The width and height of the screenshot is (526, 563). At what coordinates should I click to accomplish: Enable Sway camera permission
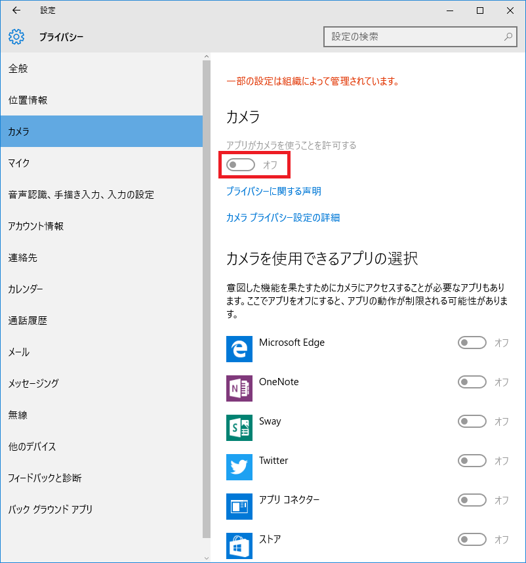[x=472, y=421]
